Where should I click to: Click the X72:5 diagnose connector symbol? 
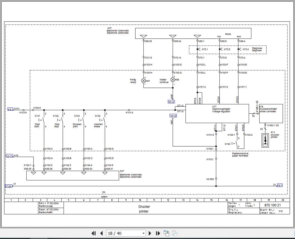[221, 49]
